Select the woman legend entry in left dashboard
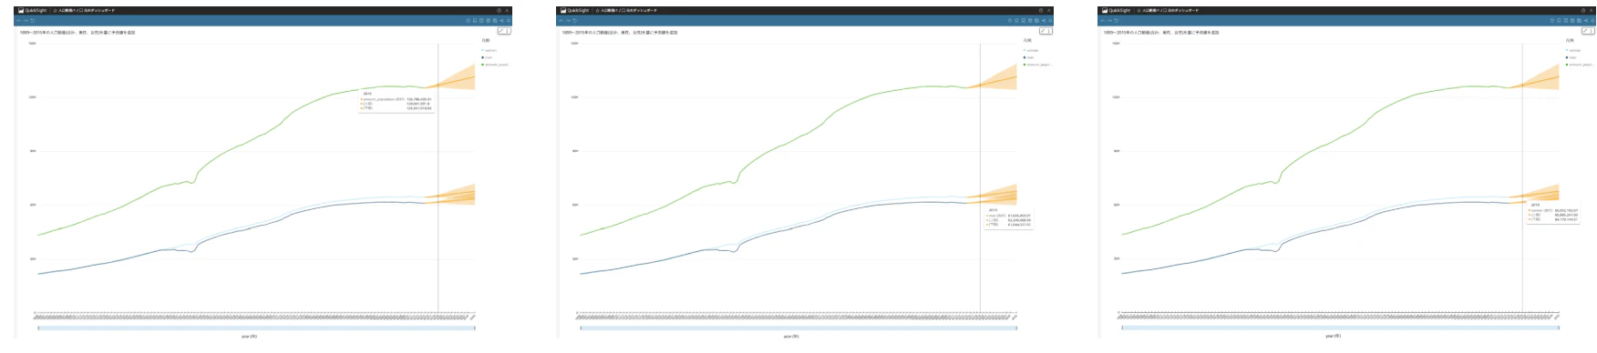The image size is (1597, 353). 489,50
